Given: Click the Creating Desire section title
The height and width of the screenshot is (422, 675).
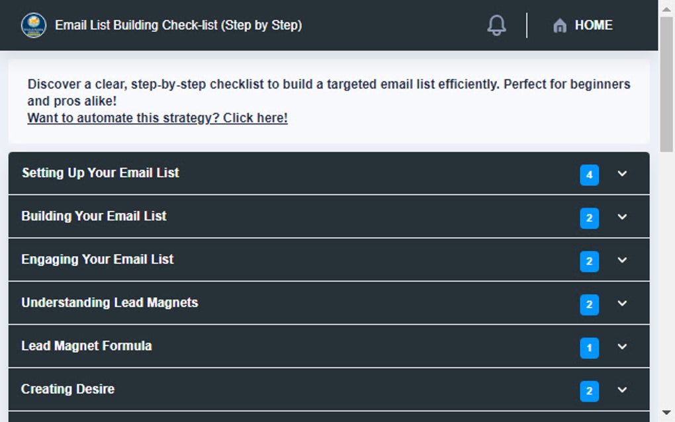Looking at the screenshot, I should click(x=67, y=389).
